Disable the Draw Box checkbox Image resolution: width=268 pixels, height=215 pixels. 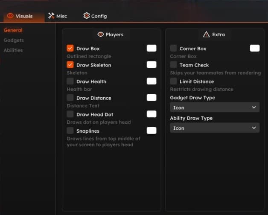70,48
